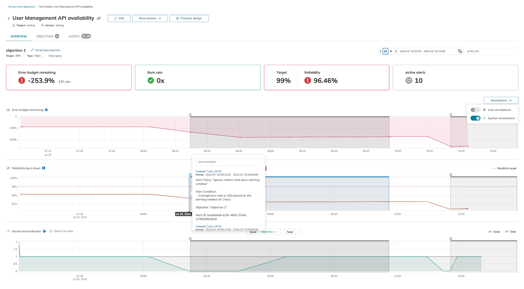Click the second alert bell marker on Error budget chart

451,114
